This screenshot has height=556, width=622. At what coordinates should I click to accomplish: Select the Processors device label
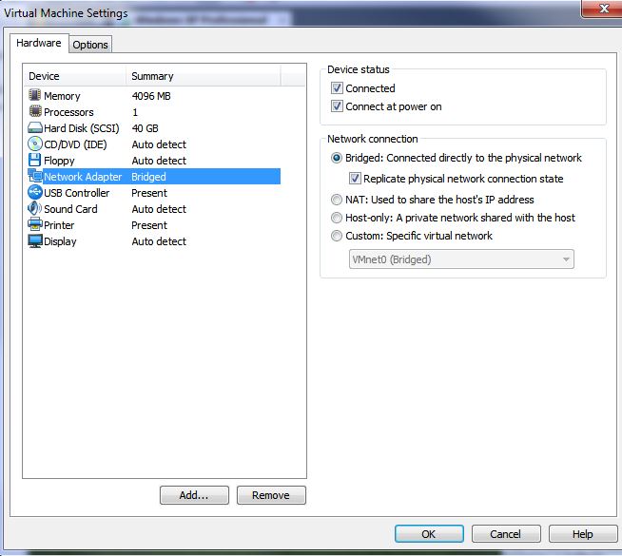tap(68, 112)
